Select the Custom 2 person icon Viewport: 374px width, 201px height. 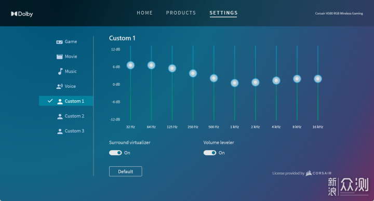coord(60,116)
